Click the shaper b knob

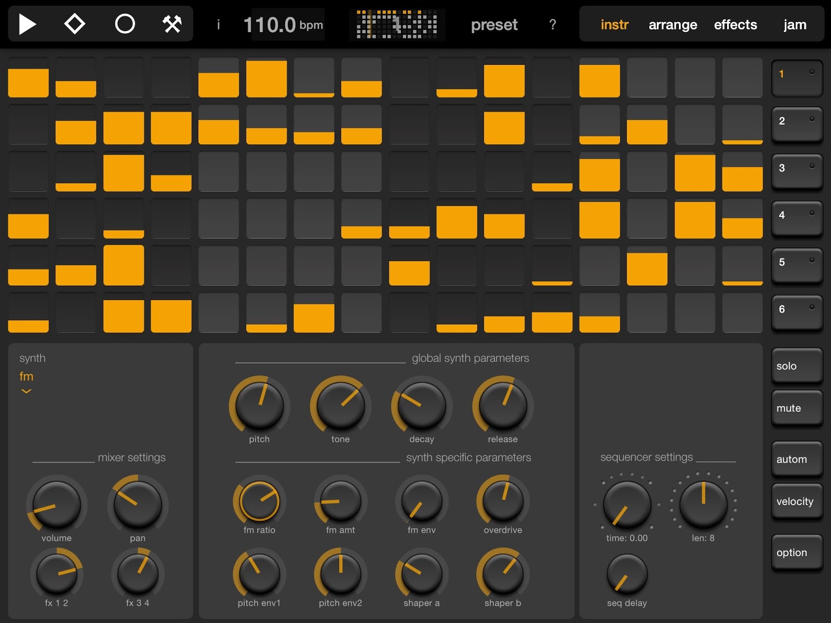tap(503, 574)
